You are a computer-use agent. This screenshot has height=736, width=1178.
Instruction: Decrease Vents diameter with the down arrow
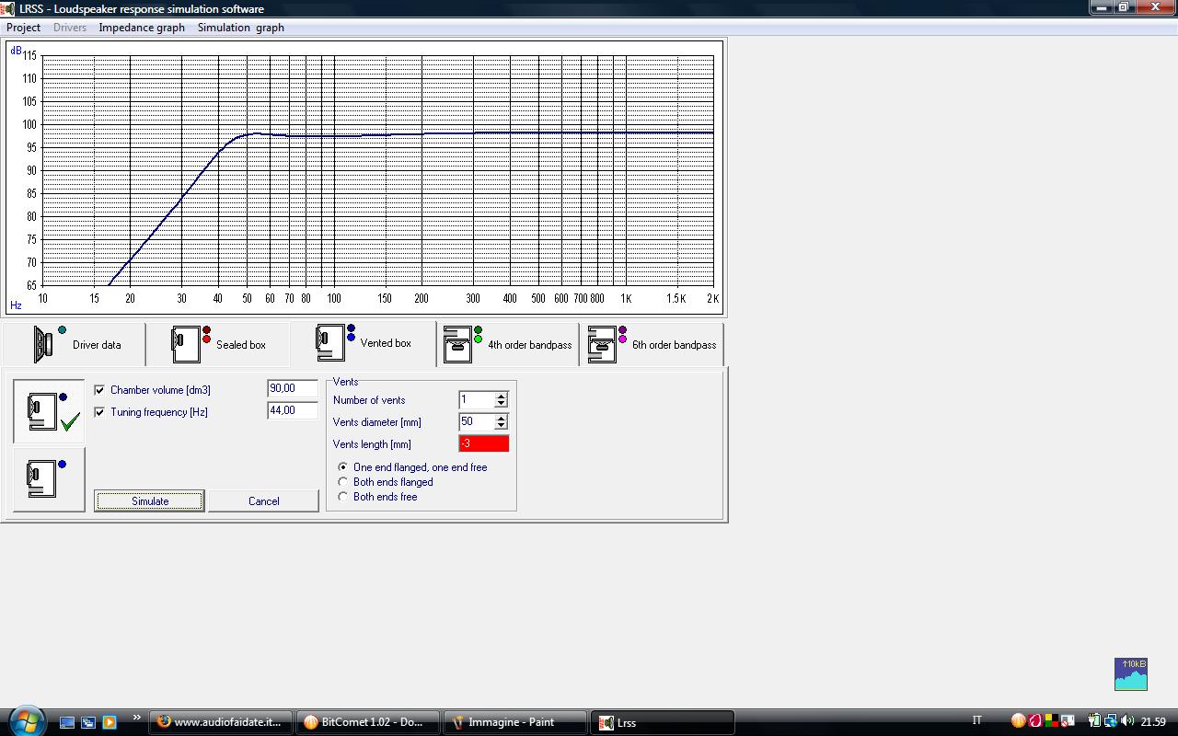(x=501, y=425)
